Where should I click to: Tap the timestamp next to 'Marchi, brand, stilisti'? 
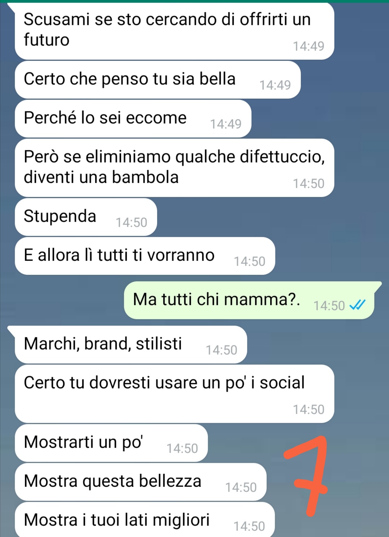coord(221,350)
